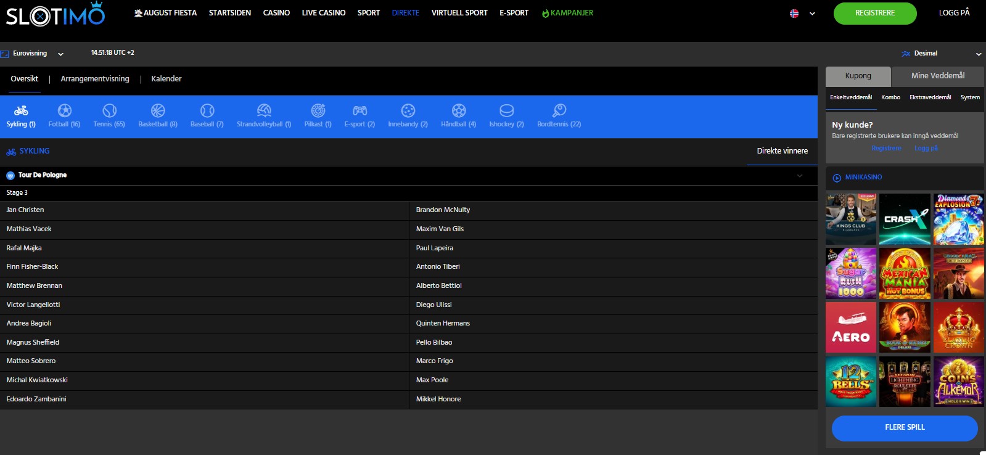986x455 pixels.
Task: Open the language selector dropdown arrow
Action: 812,14
